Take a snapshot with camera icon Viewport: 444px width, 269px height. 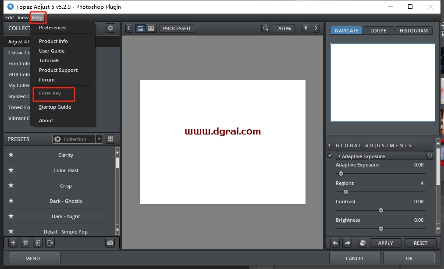tap(110, 243)
